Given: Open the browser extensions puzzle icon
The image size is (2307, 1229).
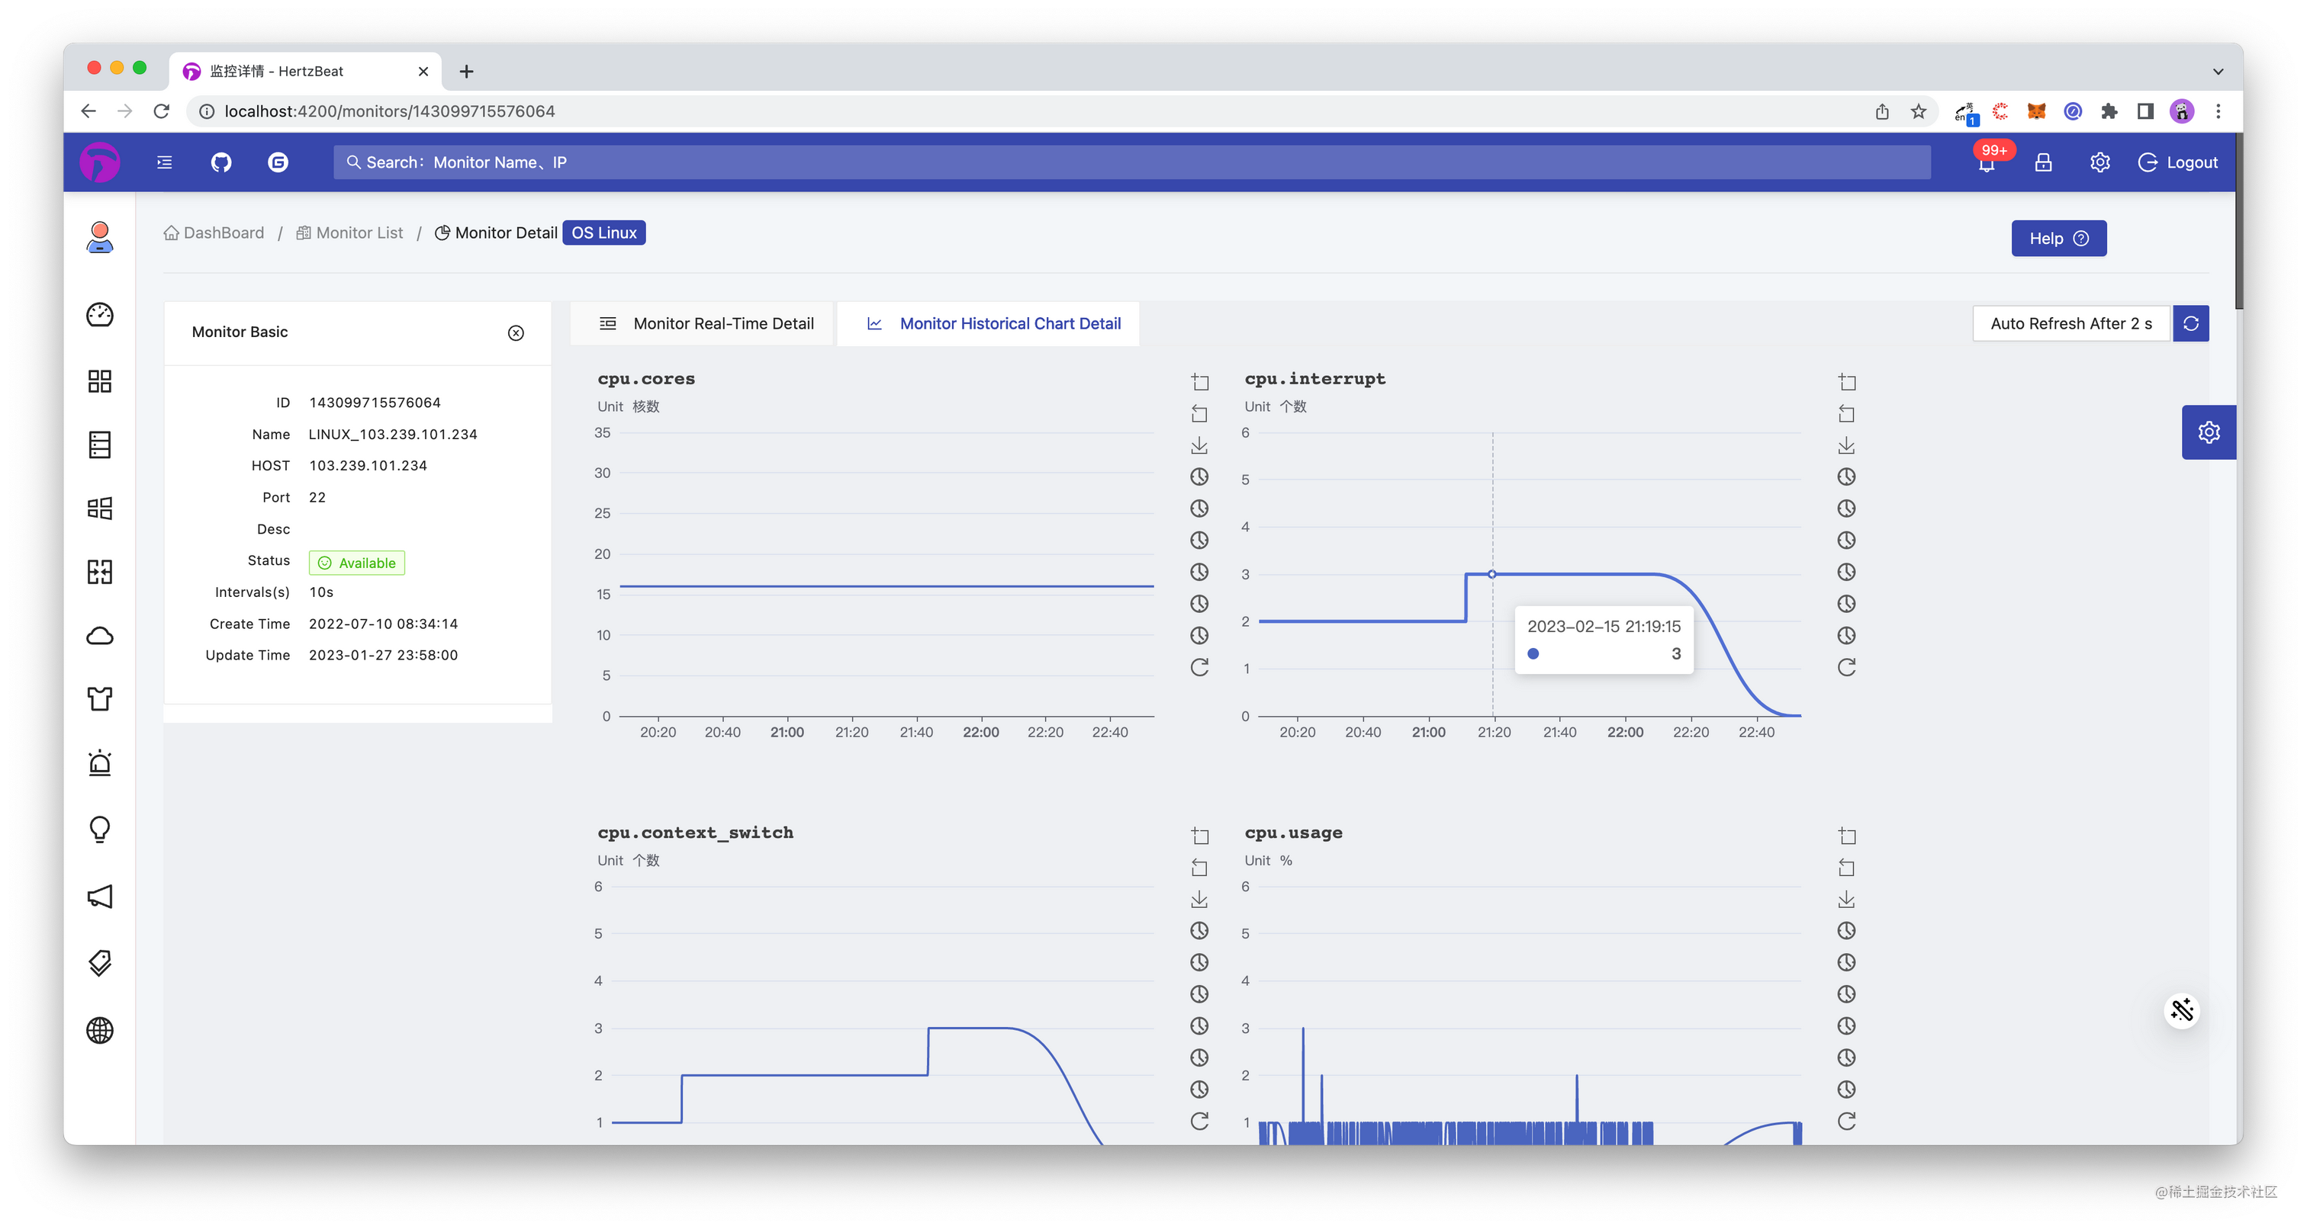Looking at the screenshot, I should [2109, 111].
